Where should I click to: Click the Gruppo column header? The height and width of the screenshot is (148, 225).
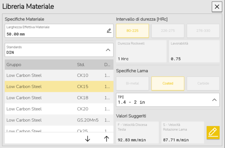[x=14, y=65]
